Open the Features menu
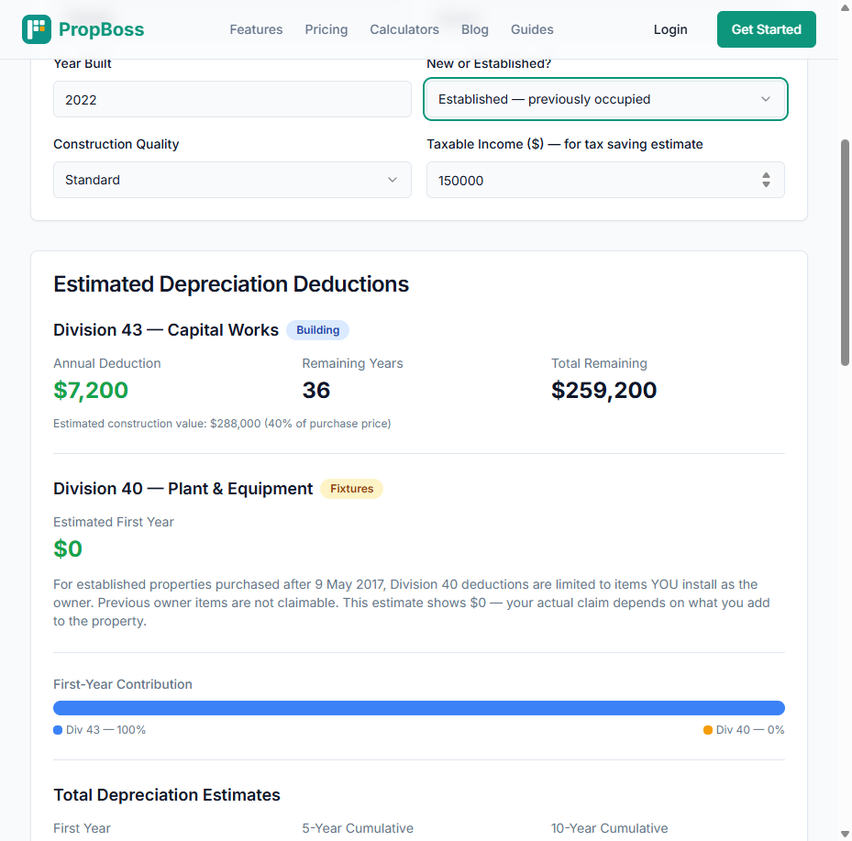 tap(256, 28)
